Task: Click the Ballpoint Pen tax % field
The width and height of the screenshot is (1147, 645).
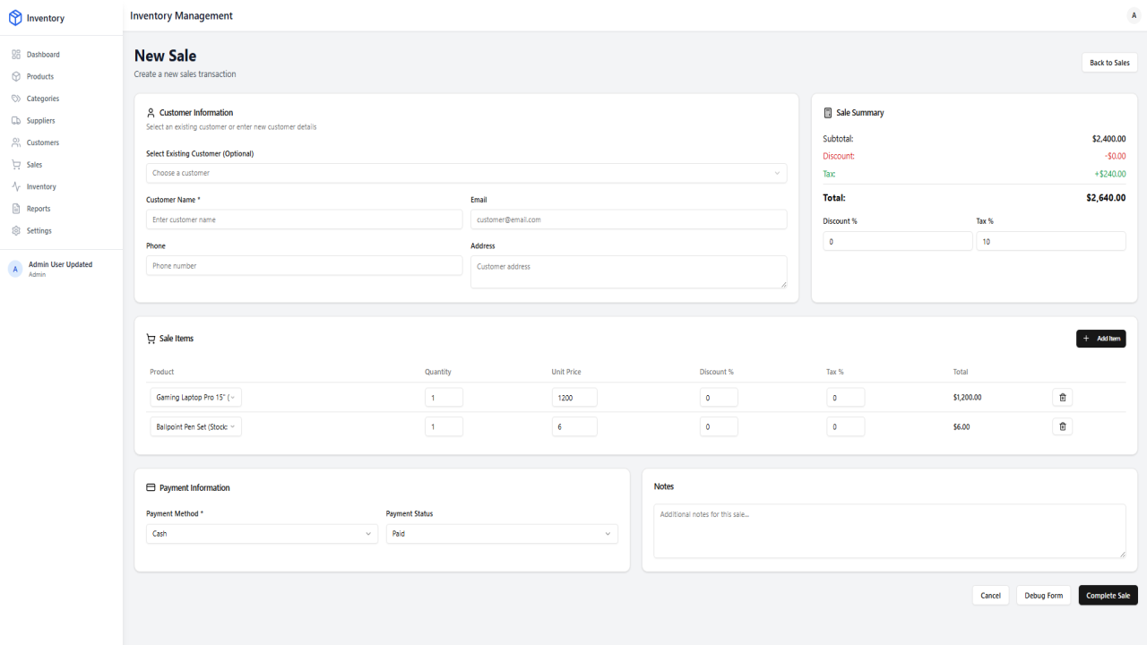Action: pos(846,426)
